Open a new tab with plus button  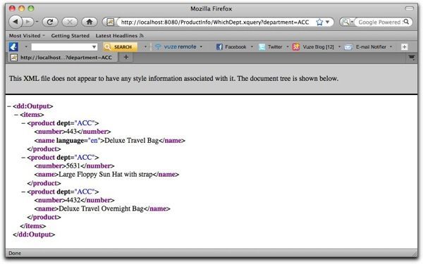pos(126,57)
